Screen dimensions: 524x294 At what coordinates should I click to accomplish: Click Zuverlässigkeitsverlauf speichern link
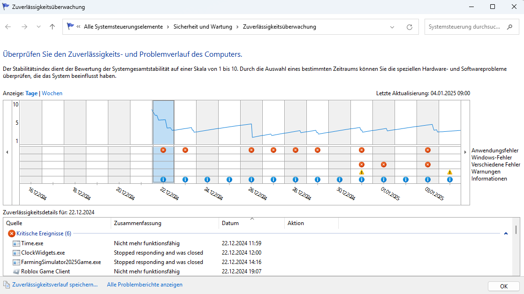(55, 285)
